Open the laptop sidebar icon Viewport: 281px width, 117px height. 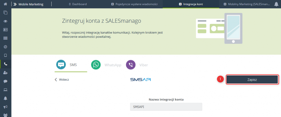[5, 90]
